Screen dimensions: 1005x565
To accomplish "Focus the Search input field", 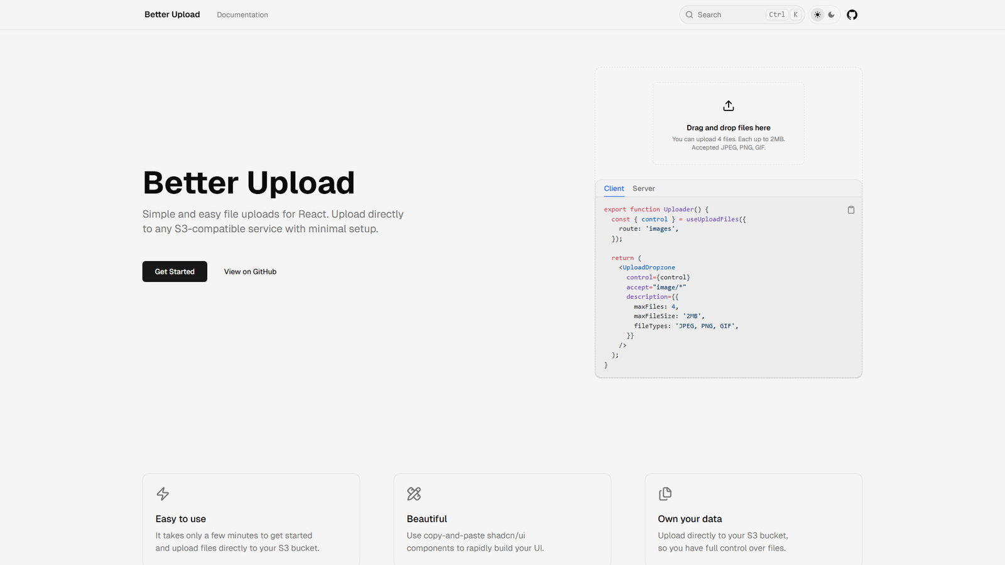I will tap(729, 15).
